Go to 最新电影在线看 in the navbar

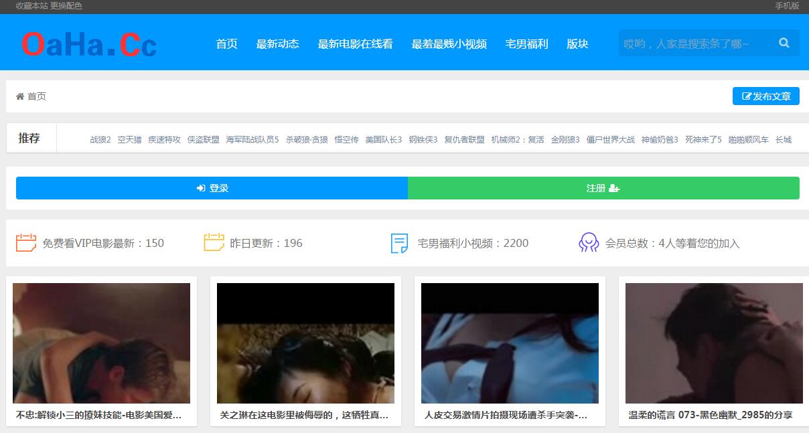click(x=355, y=44)
